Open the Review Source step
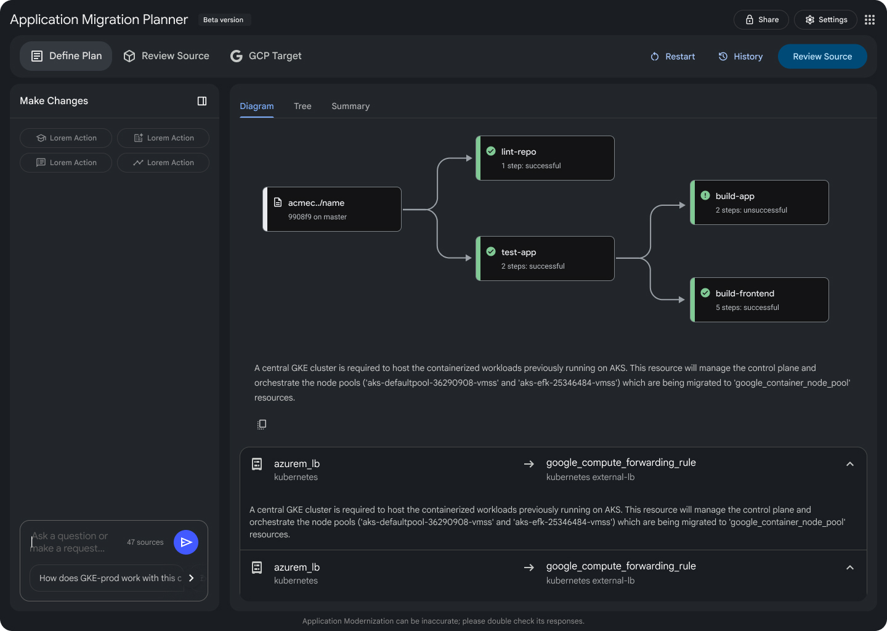Viewport: 887px width, 631px height. pos(166,56)
